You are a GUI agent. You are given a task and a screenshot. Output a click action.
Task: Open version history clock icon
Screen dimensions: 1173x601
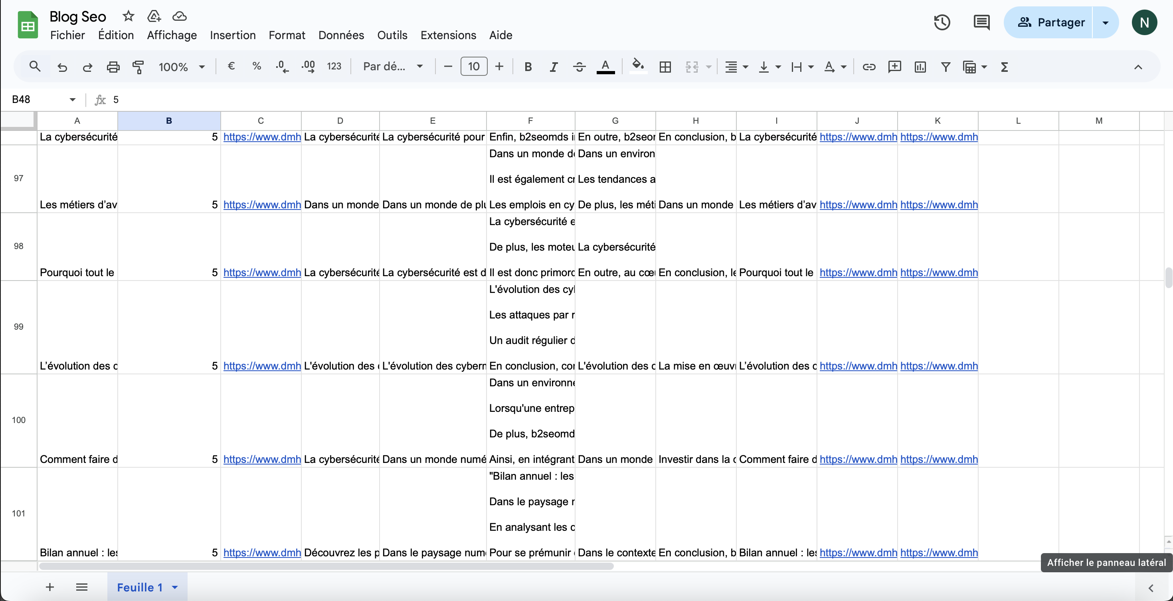click(942, 22)
